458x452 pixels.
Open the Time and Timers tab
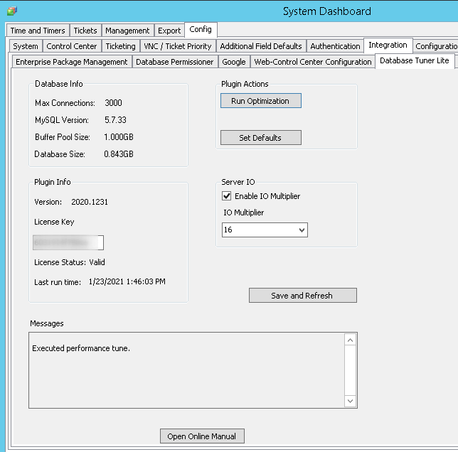tap(38, 31)
